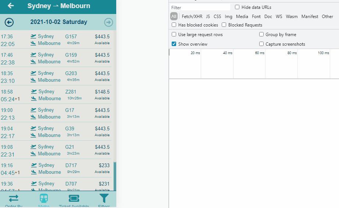The width and height of the screenshot is (339, 208).
Task: Check Blocked Requests option
Action: pos(224,25)
